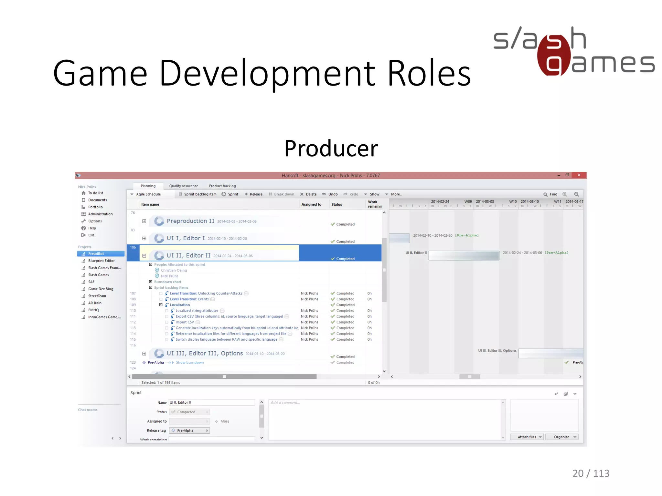Expand the Burndown chart node
Screen dimensions: 662x496
(151, 282)
